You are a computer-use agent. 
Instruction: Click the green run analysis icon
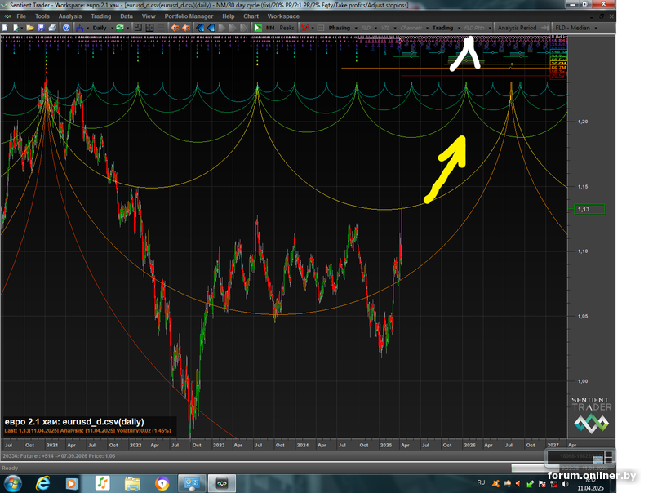coord(258,28)
